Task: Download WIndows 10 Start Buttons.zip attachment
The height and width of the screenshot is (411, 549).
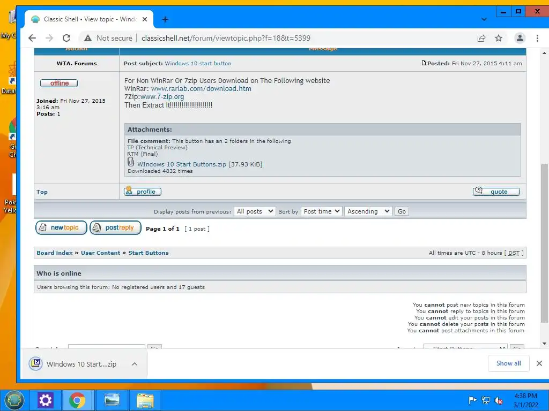Action: 181,164
